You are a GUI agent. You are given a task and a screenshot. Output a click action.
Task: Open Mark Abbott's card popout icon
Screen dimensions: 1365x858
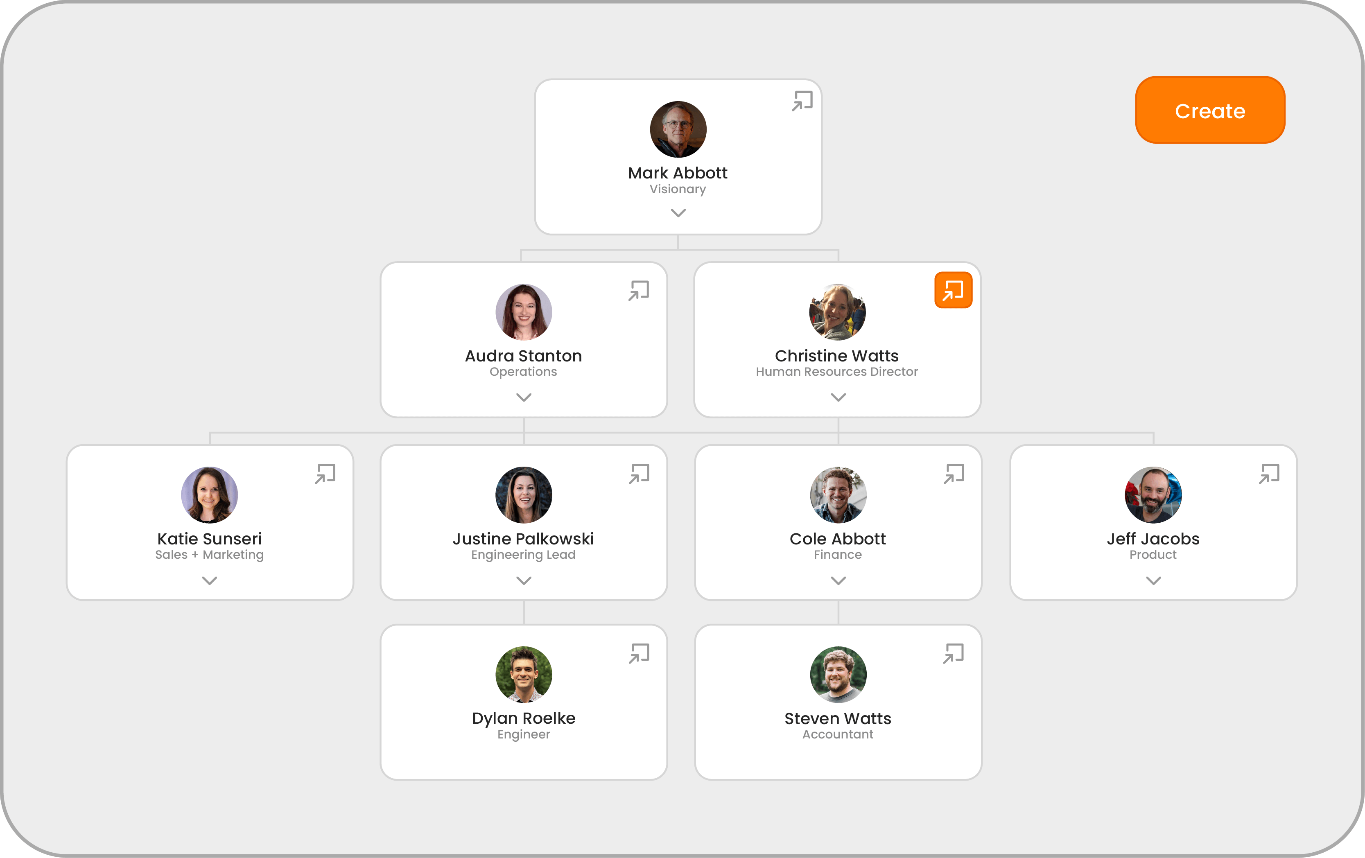click(802, 101)
